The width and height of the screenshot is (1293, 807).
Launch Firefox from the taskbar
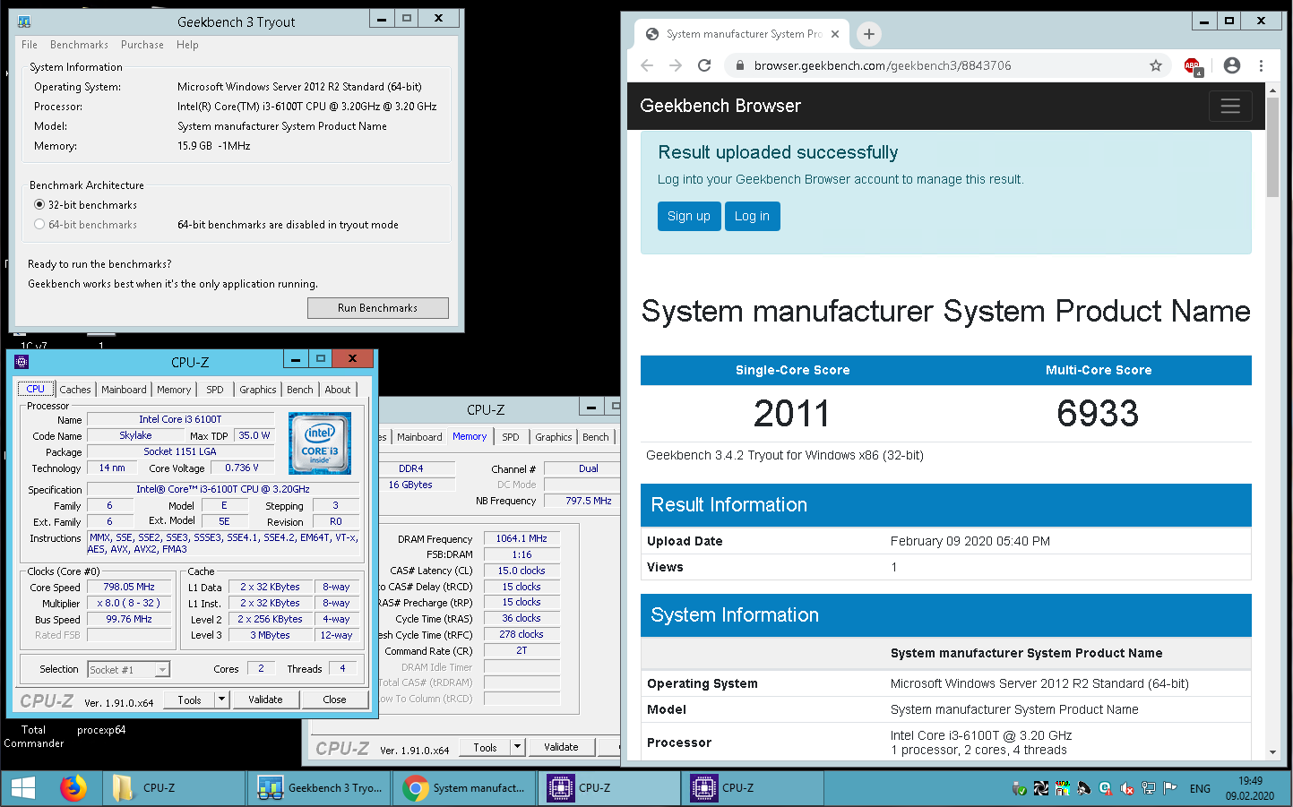pos(73,788)
